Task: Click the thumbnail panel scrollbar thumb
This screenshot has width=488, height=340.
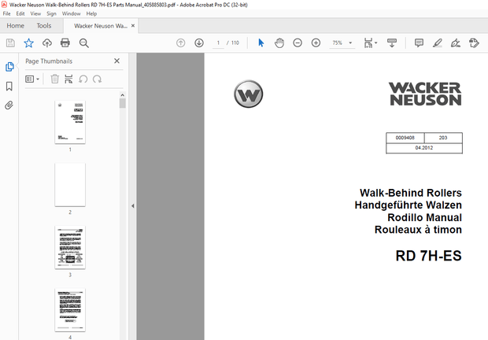Action: pyautogui.click(x=122, y=103)
